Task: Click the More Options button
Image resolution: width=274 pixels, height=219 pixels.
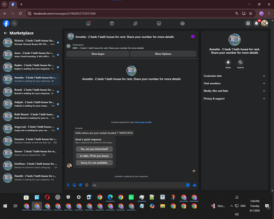Action: (163, 54)
